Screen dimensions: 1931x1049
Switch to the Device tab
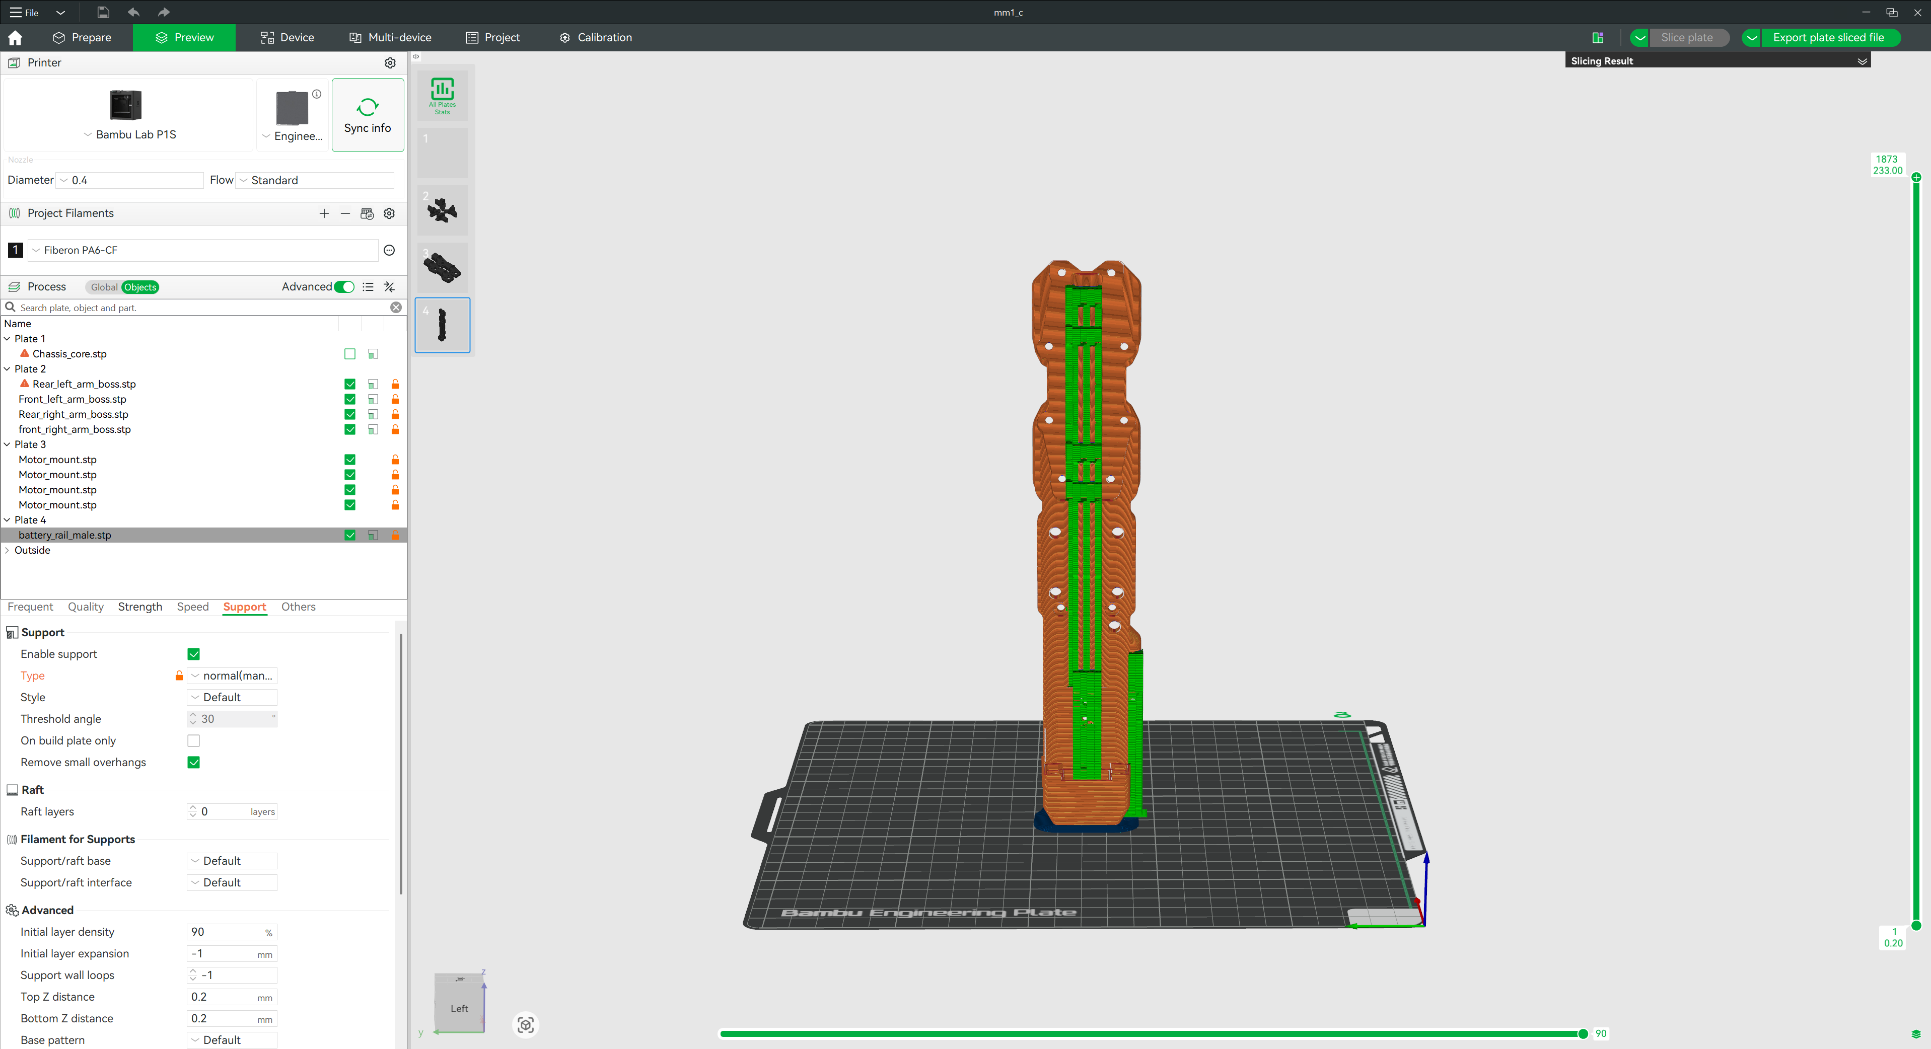tap(287, 37)
